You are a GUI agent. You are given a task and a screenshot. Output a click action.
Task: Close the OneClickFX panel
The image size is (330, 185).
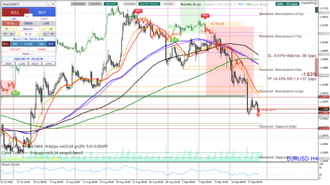53,4
